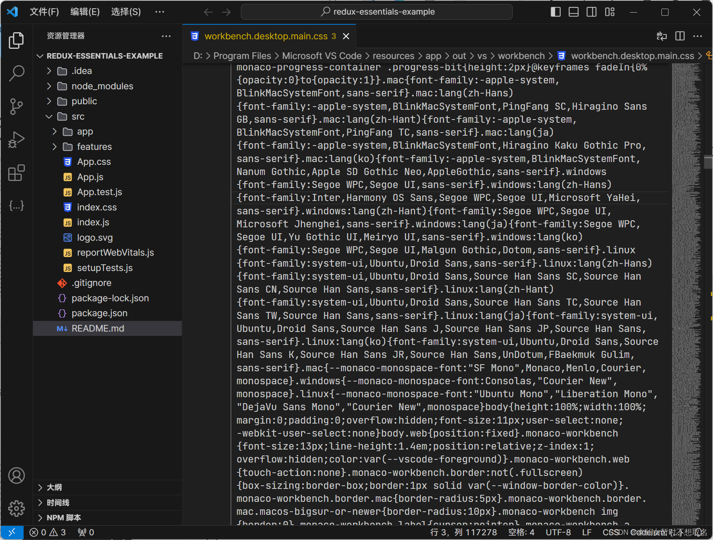Click 'Program Files' in breadcrumb path
This screenshot has height=540, width=713.
tap(242, 56)
